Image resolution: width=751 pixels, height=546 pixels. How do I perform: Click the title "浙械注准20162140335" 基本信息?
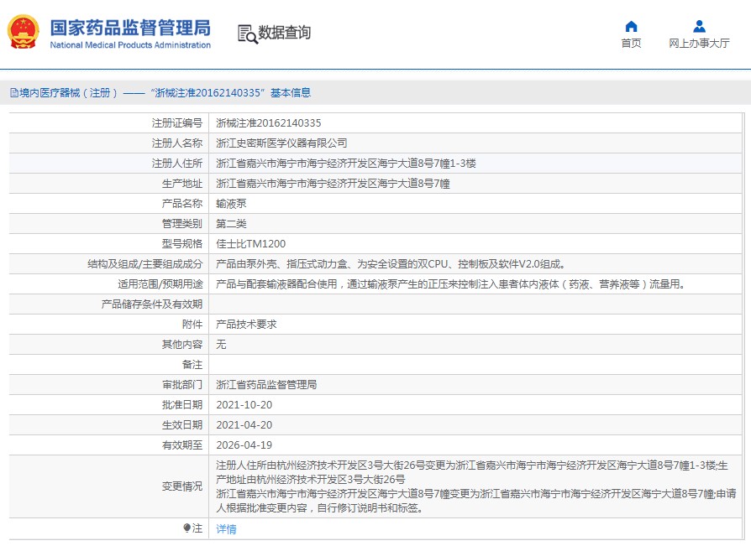(230, 93)
